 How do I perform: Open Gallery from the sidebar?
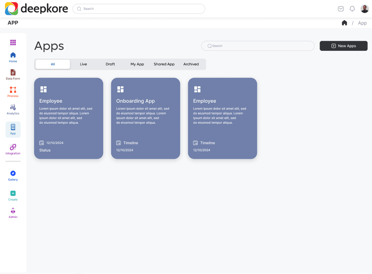coord(13,176)
